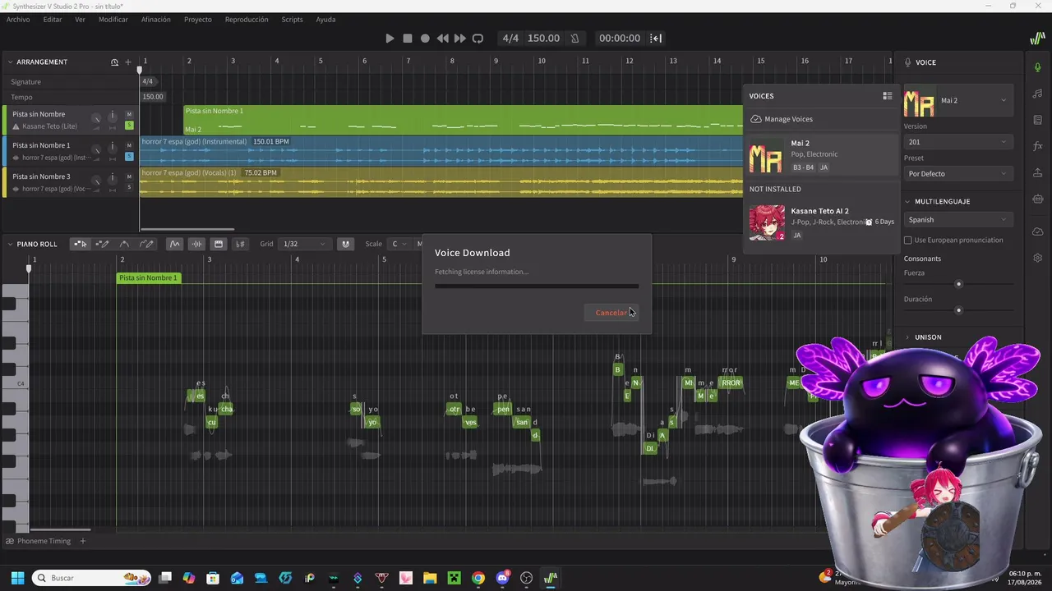Open the Modificar menu
Screen dimensions: 1052x591
(113, 20)
